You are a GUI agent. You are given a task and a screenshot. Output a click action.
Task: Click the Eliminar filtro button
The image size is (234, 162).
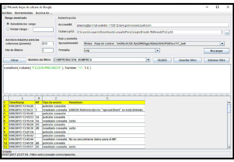(216, 60)
